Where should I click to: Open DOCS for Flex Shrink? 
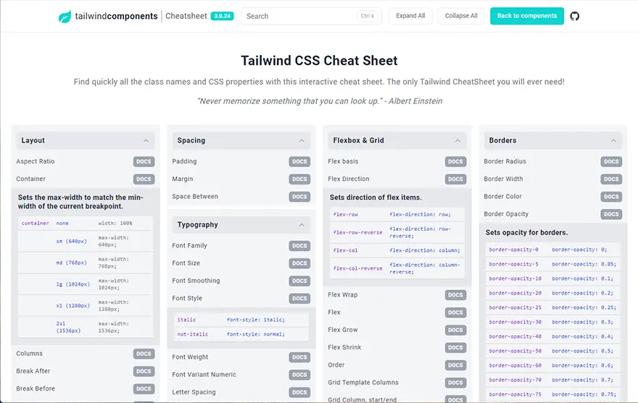coord(455,347)
